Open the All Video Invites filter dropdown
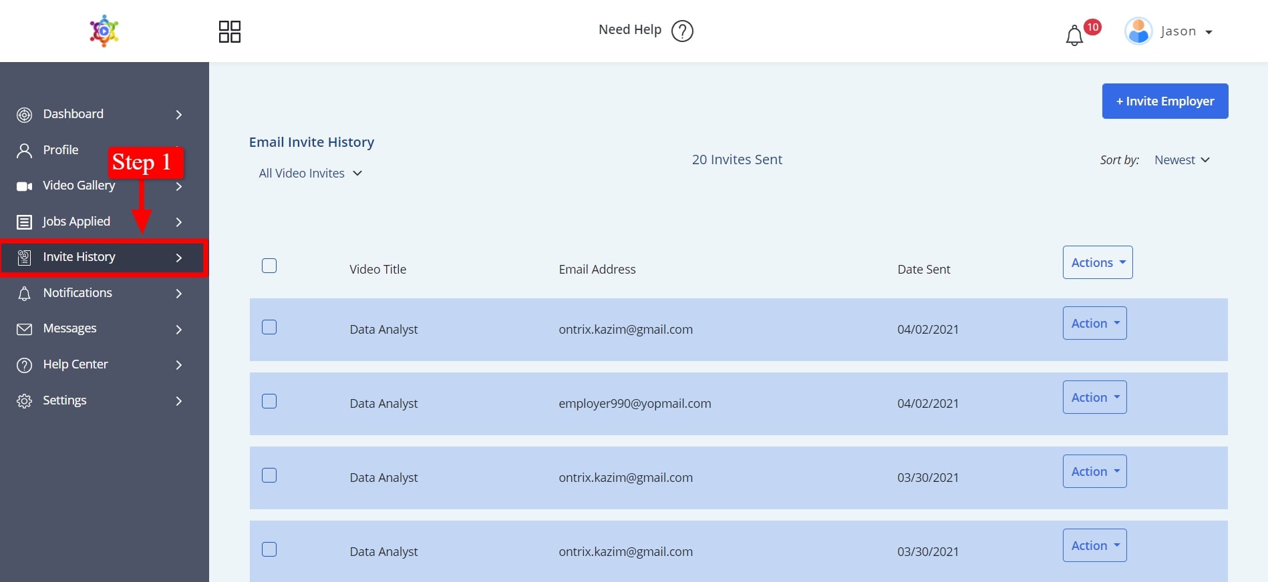This screenshot has height=582, width=1268. coord(310,174)
